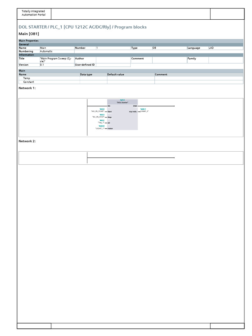
Task: Click the Number value "1" cell
Action: click(113, 48)
